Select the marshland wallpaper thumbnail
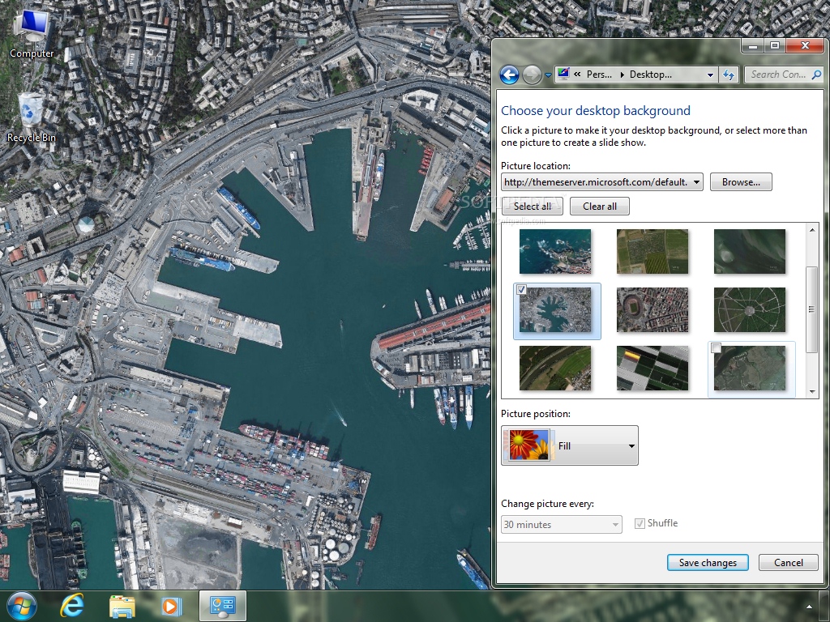Image resolution: width=830 pixels, height=622 pixels. pos(750,369)
